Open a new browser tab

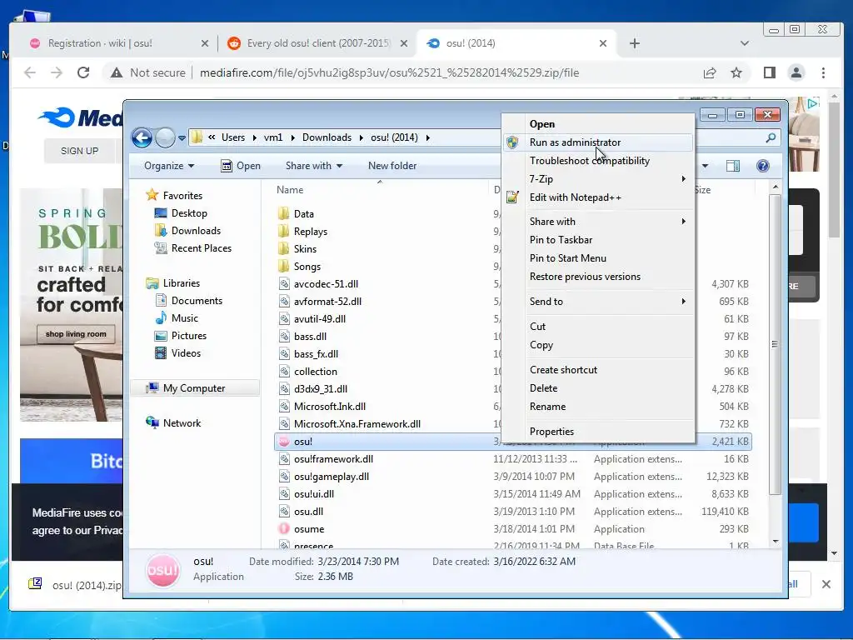(634, 43)
